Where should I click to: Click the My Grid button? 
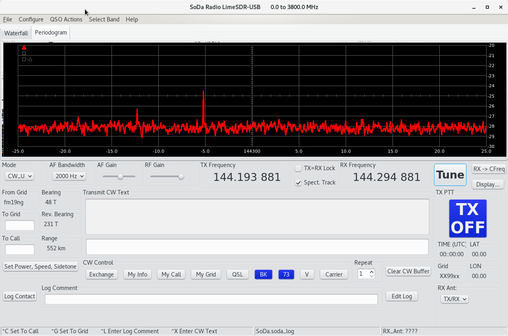click(x=206, y=275)
